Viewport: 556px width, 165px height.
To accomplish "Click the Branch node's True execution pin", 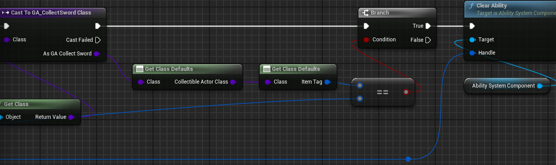I will point(428,26).
